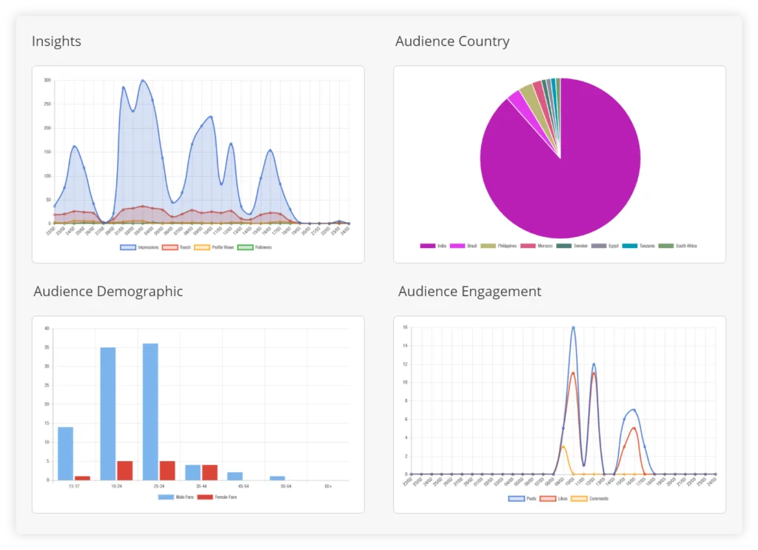Image resolution: width=758 pixels, height=550 pixels.
Task: Click the Female Fans bar for 35-44
Action: point(209,472)
